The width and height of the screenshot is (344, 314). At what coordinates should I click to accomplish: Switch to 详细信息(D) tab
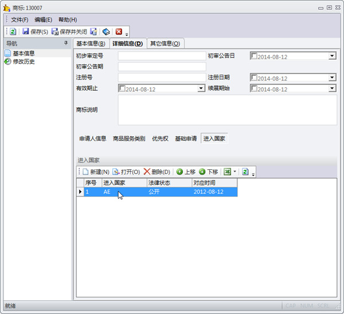click(x=128, y=44)
